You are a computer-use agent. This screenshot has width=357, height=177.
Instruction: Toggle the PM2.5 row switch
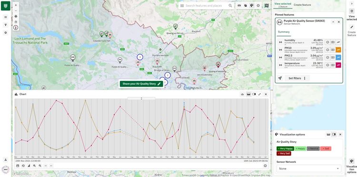(x=333, y=57)
